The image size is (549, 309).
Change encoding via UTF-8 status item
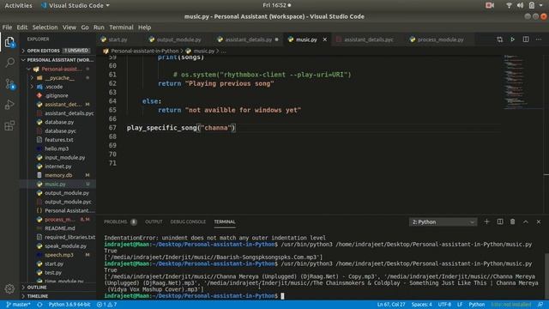pyautogui.click(x=444, y=305)
